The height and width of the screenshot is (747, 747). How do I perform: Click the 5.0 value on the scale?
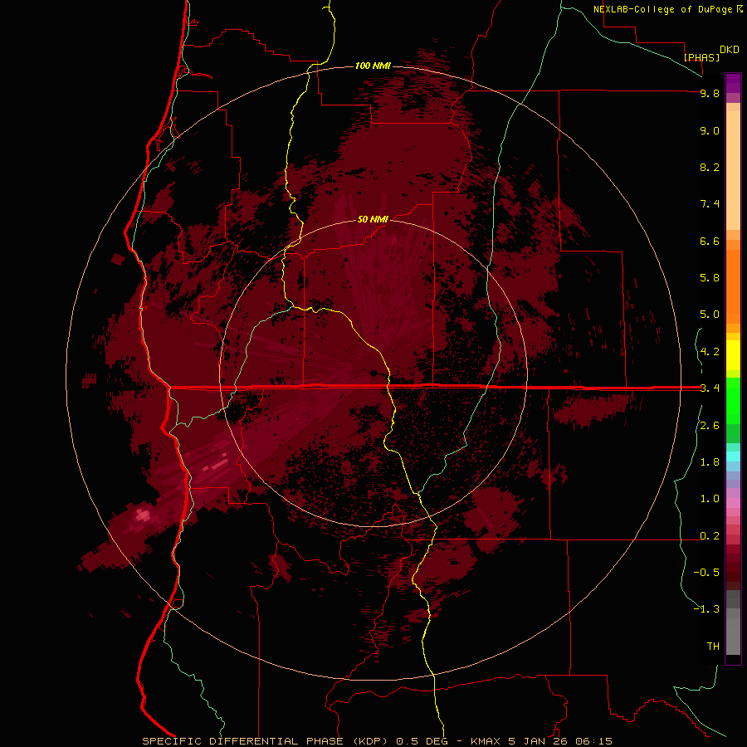[710, 315]
